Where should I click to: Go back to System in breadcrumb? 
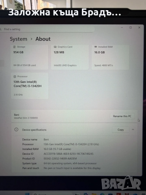point(19,39)
